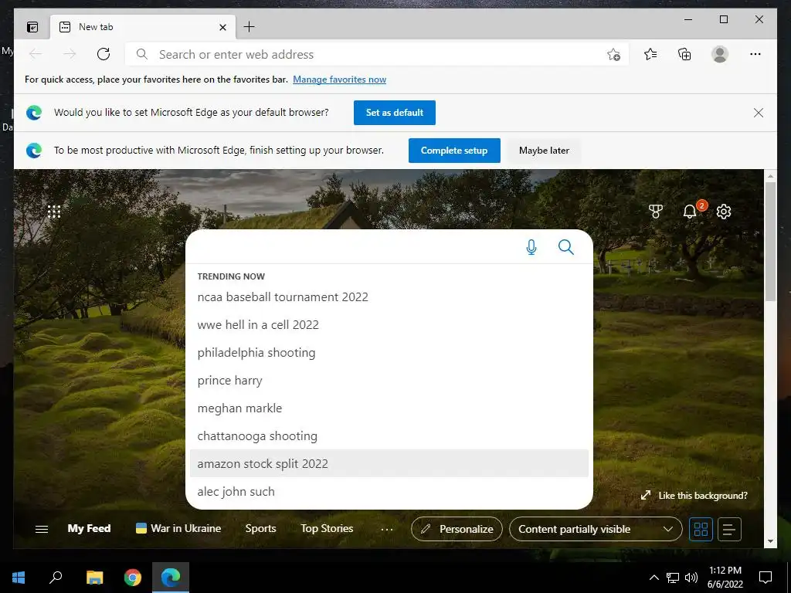Start voice search with microphone icon
Image resolution: width=791 pixels, height=593 pixels.
click(x=531, y=247)
